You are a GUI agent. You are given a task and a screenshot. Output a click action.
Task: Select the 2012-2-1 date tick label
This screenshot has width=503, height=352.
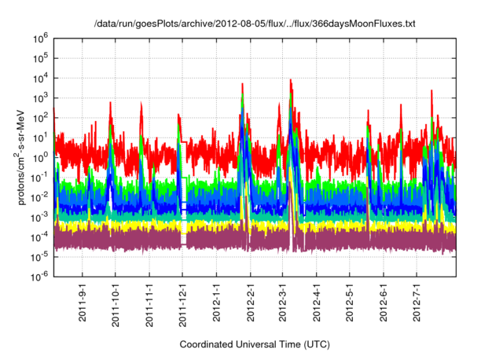tap(250, 305)
